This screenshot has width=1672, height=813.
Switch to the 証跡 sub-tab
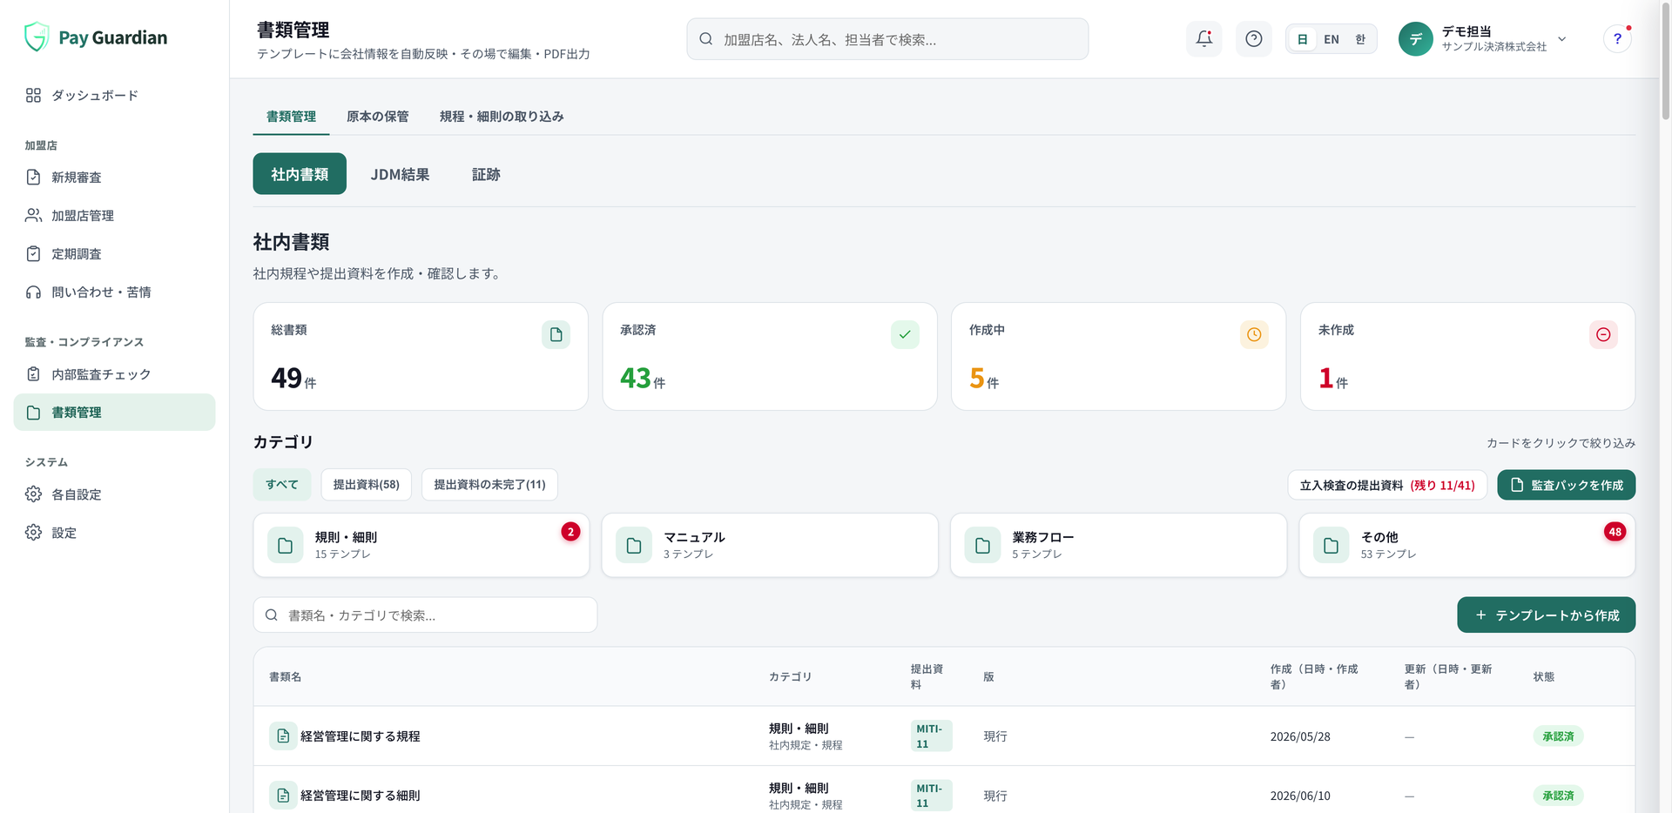point(486,174)
